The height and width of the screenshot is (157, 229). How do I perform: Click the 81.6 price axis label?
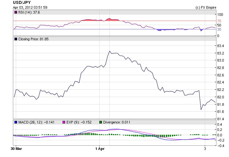(x=221, y=112)
